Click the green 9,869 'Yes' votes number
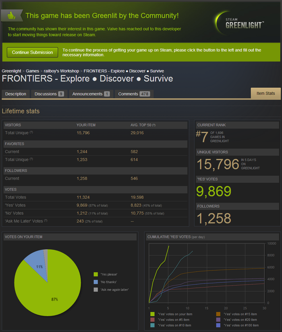 click(x=214, y=191)
